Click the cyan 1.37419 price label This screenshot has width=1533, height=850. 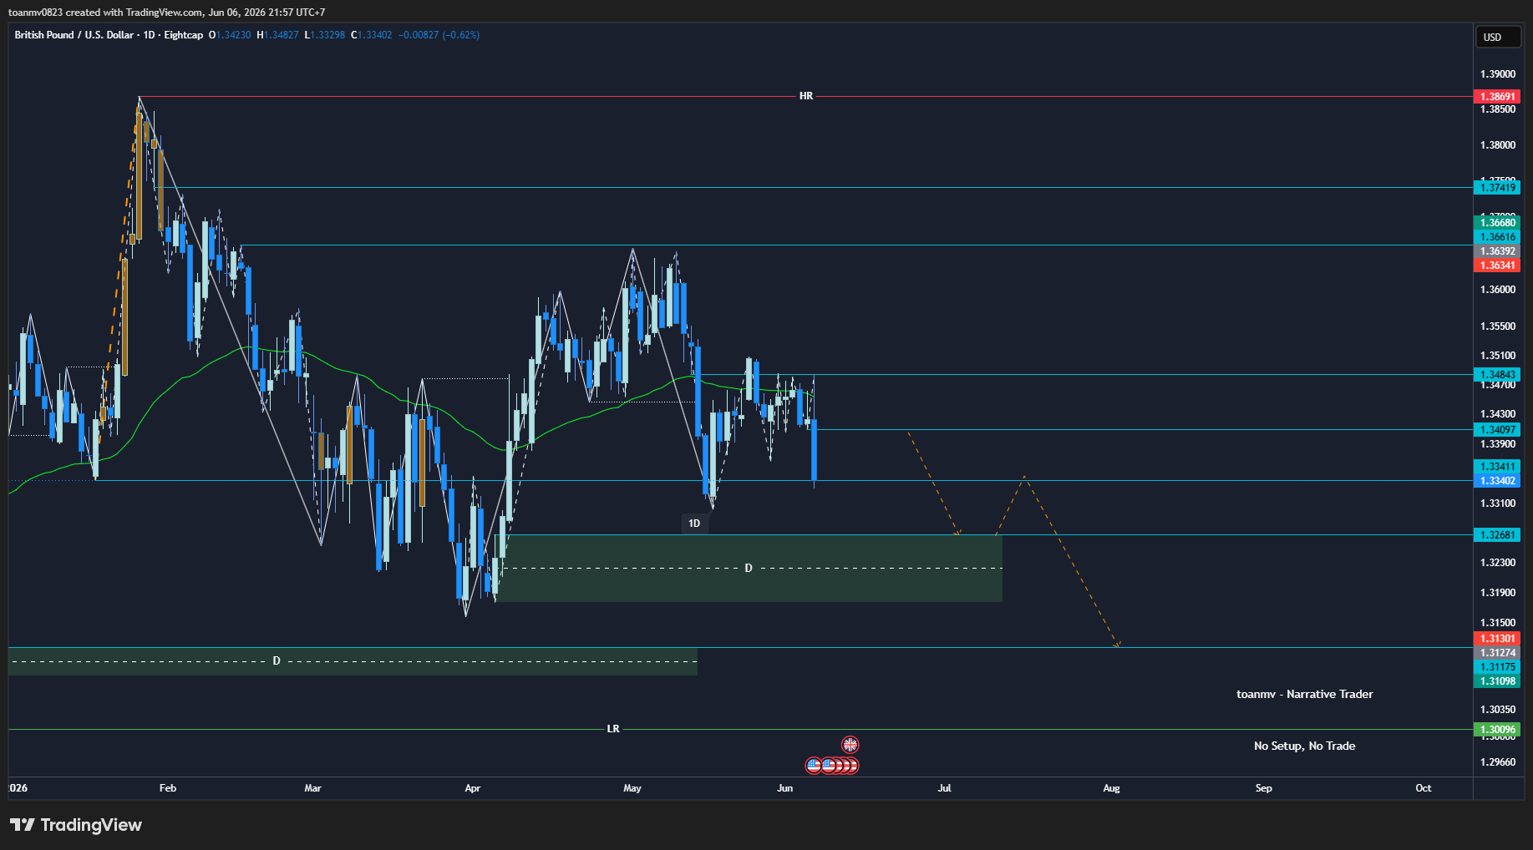1498,188
